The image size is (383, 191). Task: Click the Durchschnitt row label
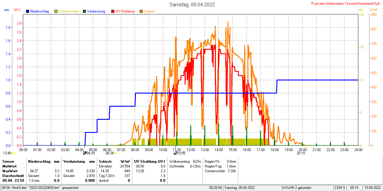click(13, 176)
